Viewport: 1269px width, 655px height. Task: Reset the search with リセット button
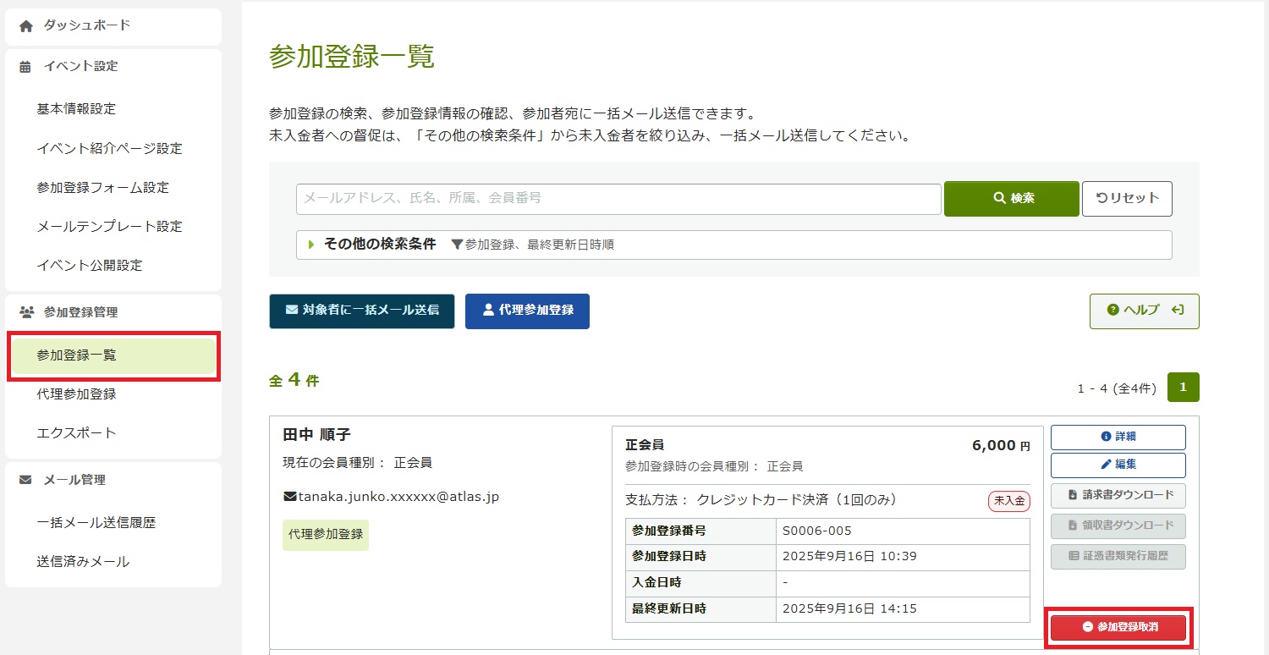(x=1127, y=198)
